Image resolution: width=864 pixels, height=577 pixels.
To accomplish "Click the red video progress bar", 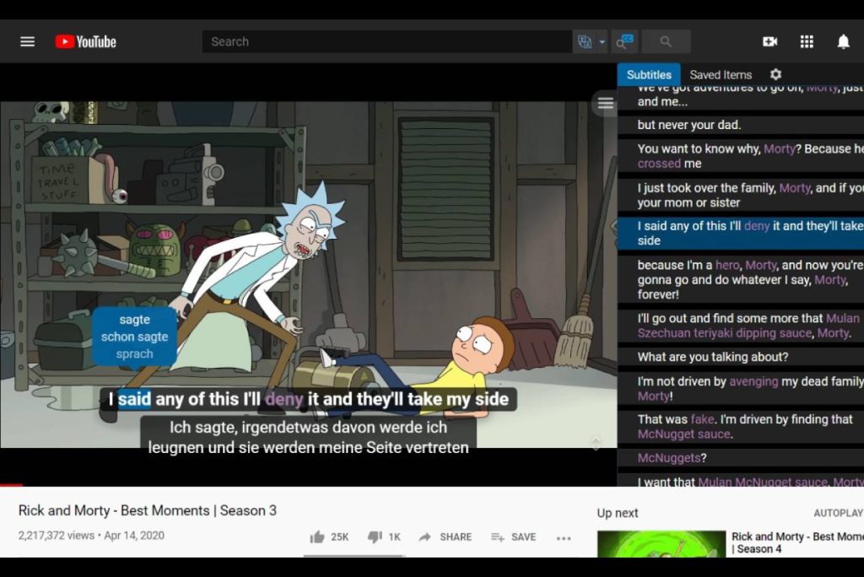I will coord(11,485).
